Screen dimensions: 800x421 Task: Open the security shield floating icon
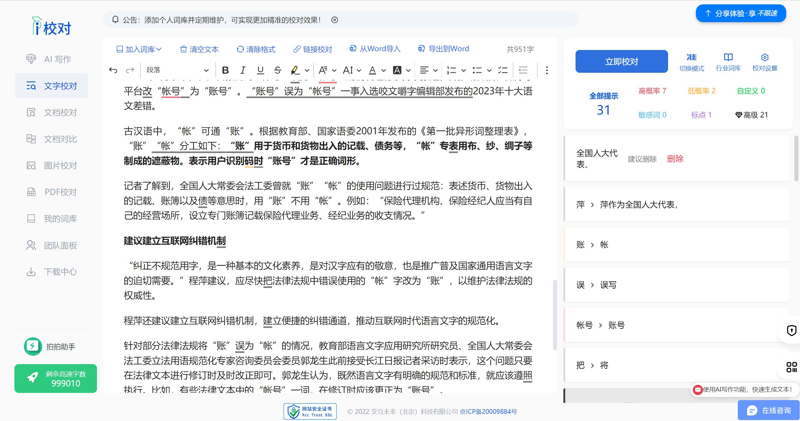pos(792,330)
